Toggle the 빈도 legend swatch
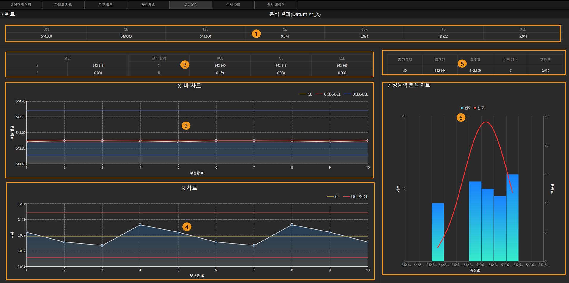 (x=466, y=108)
